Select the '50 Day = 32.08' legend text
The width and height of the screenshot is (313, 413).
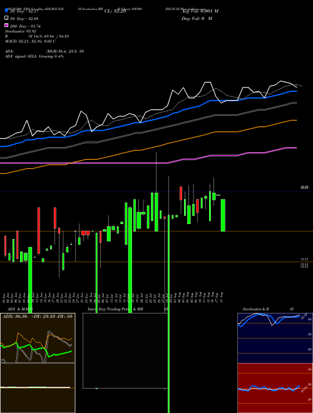coord(24,18)
